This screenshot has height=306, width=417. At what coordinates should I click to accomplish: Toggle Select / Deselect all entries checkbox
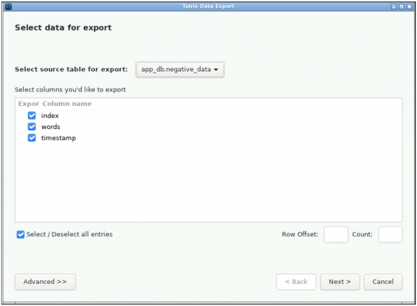21,235
